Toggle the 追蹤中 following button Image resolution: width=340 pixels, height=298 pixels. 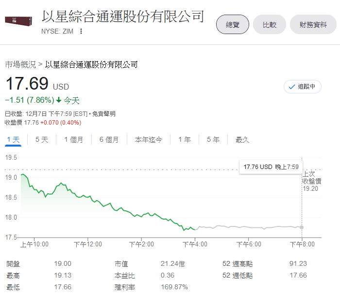click(302, 87)
